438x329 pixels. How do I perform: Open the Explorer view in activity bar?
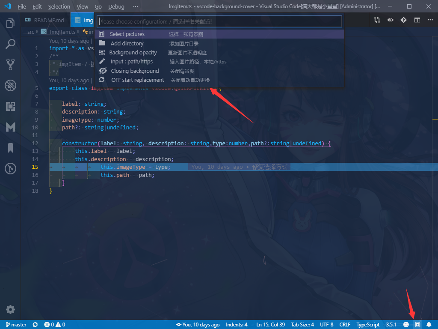coord(10,23)
